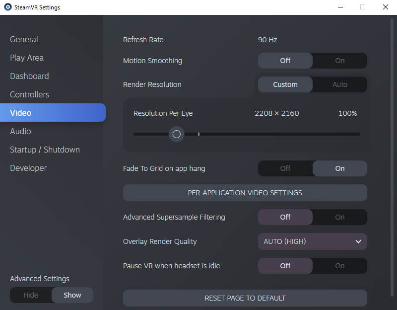The width and height of the screenshot is (397, 310).
Task: Click the SteamVR logo icon in title bar
Action: 8,7
